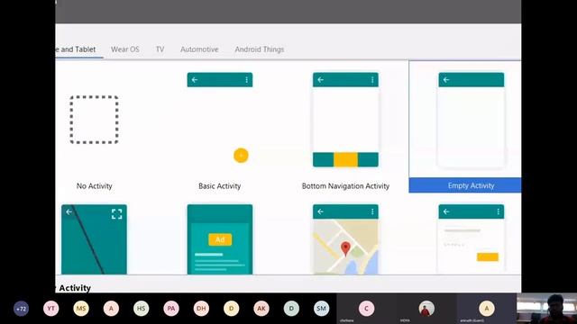This screenshot has width=577, height=324.
Task: Select the fullscreen activity template with expand icon
Action: click(94, 239)
